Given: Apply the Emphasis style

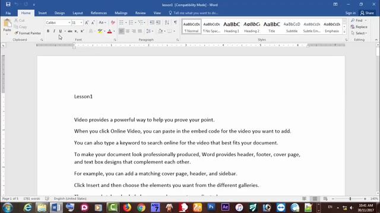Looking at the screenshot, I should click(x=332, y=27).
